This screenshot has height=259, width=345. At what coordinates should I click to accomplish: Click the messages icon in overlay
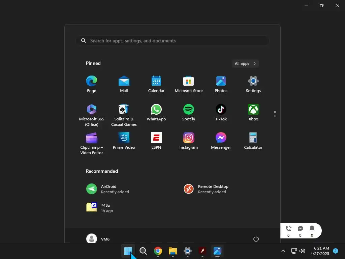tap(300, 229)
